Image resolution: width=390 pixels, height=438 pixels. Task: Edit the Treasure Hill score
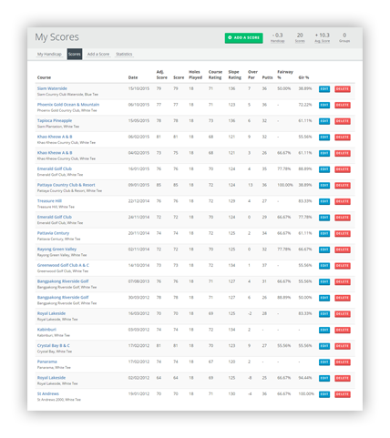pos(324,201)
